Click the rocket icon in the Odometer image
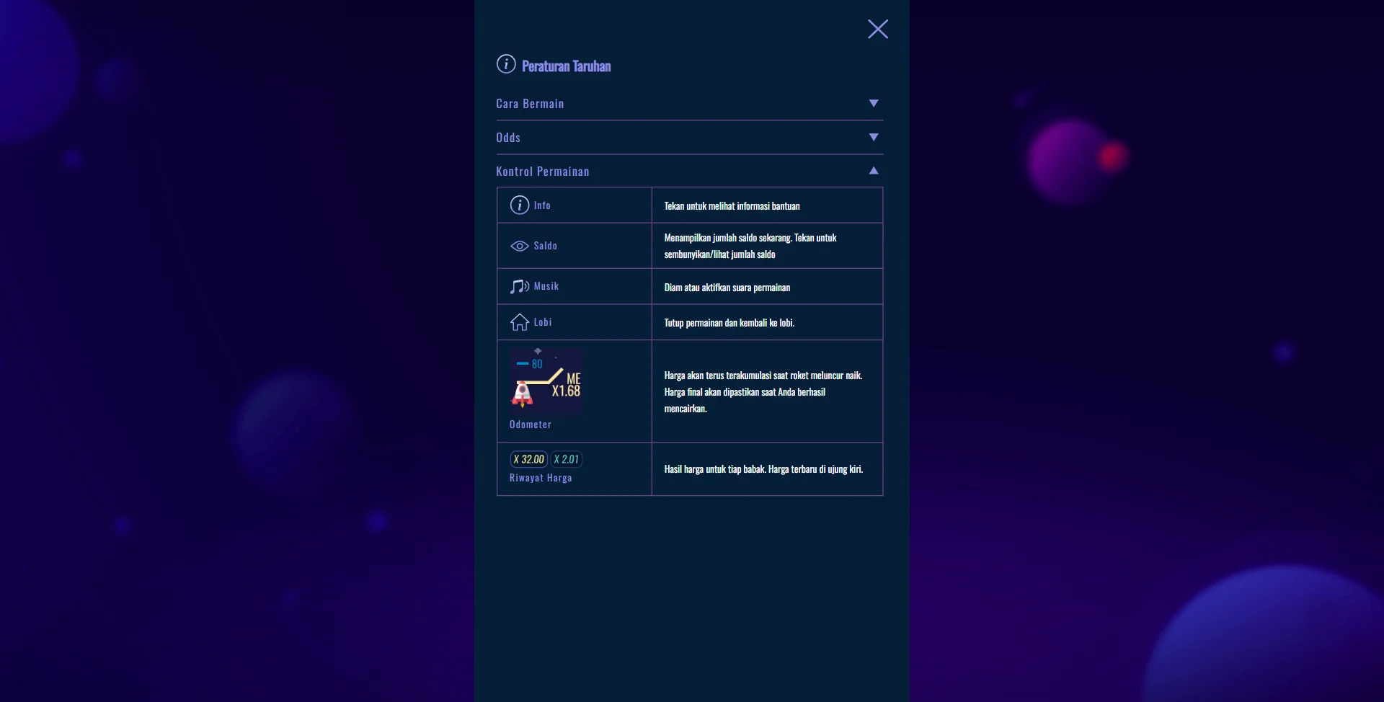The image size is (1384, 702). click(522, 394)
